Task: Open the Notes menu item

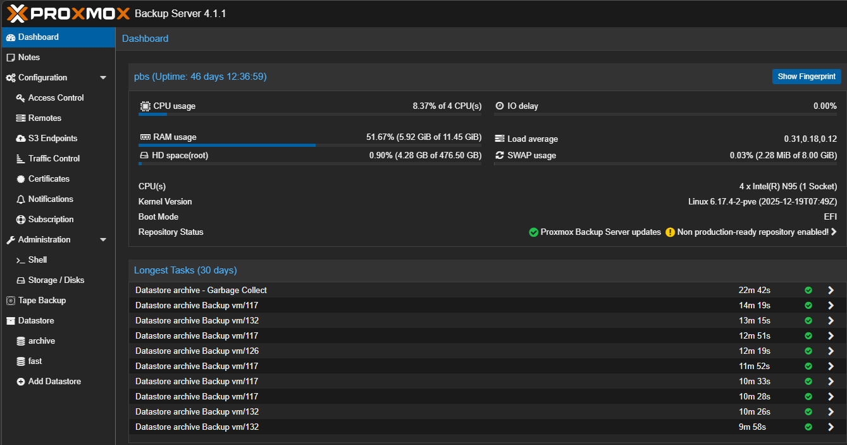Action: 29,58
